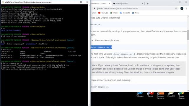Click the docker ps code block
This screenshot has height=106, width=189.
click(x=139, y=24)
